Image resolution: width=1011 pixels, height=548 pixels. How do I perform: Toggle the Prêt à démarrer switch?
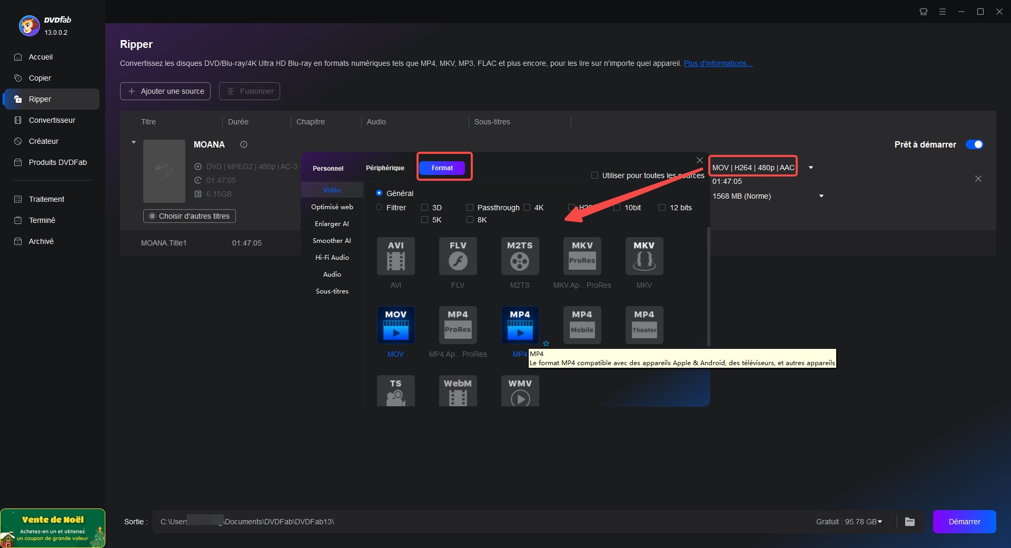tap(975, 144)
